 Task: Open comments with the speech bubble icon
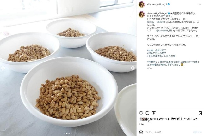coord(147,113)
